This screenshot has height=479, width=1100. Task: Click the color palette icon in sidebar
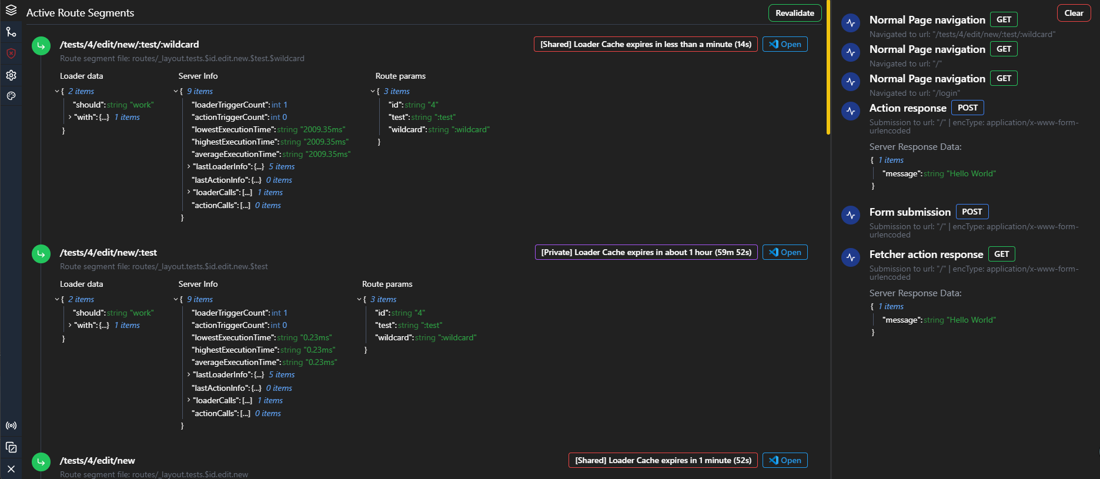(11, 96)
